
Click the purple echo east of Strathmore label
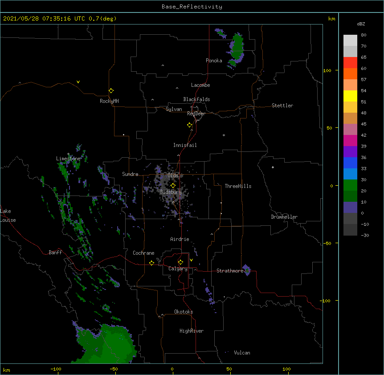click(x=247, y=270)
